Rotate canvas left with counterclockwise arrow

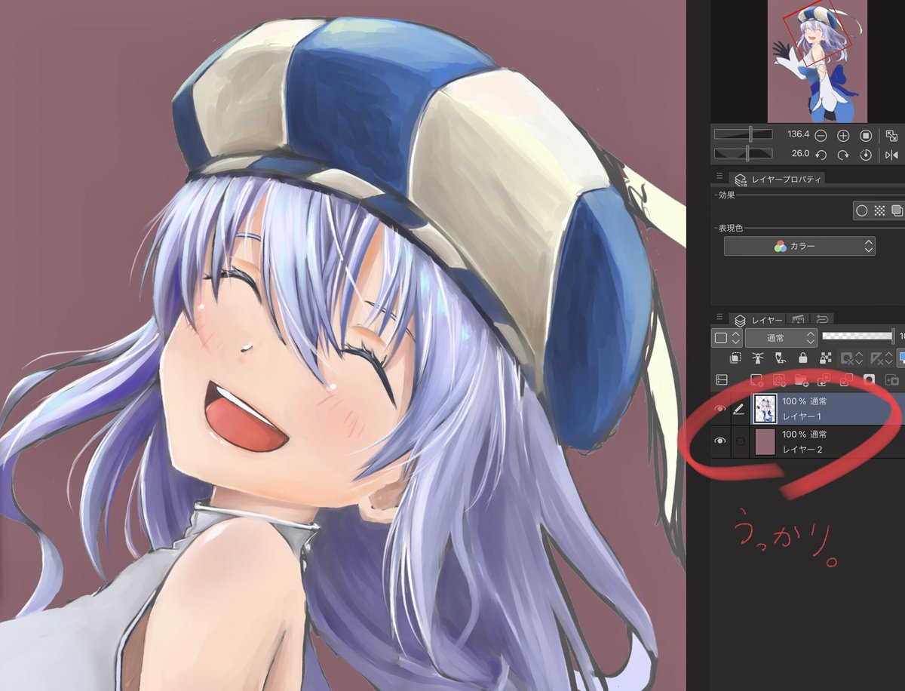pyautogui.click(x=821, y=155)
